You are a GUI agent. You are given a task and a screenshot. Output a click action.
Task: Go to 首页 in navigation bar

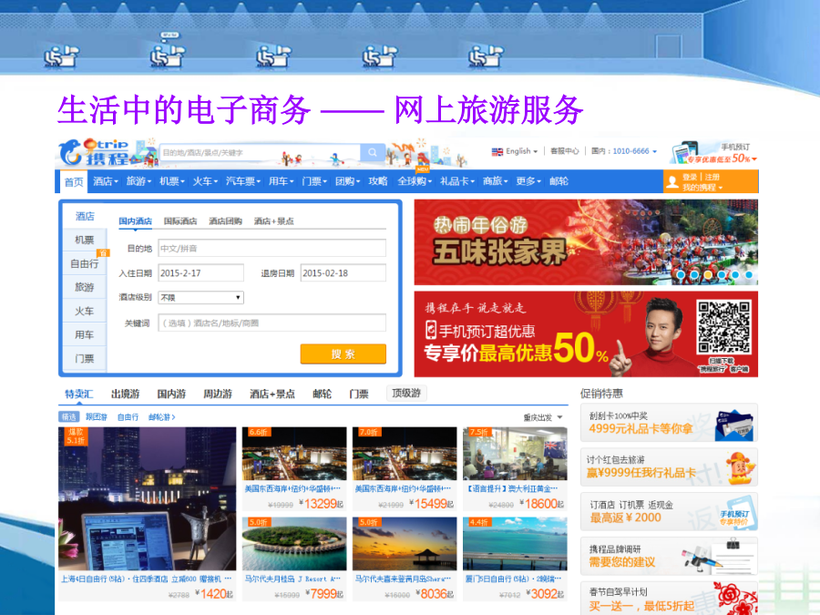pyautogui.click(x=74, y=182)
